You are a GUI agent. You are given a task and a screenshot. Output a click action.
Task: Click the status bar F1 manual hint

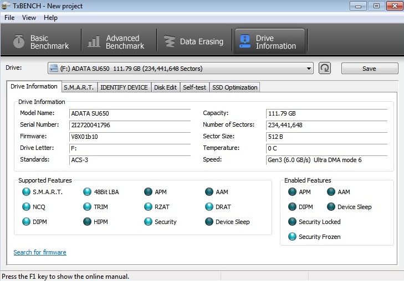65,277
